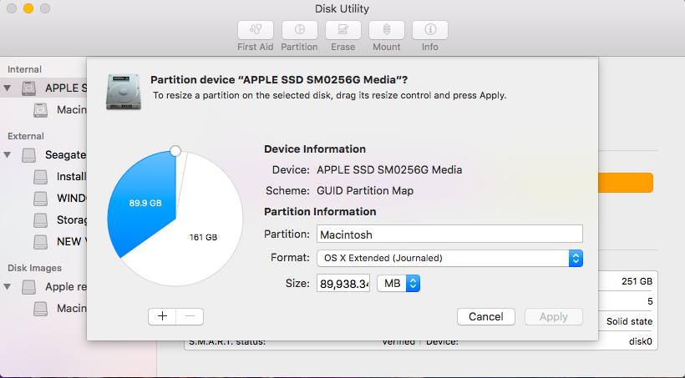Collapse the Seagate disk disclosure triangle
This screenshot has height=378, width=685.
pyautogui.click(x=8, y=155)
